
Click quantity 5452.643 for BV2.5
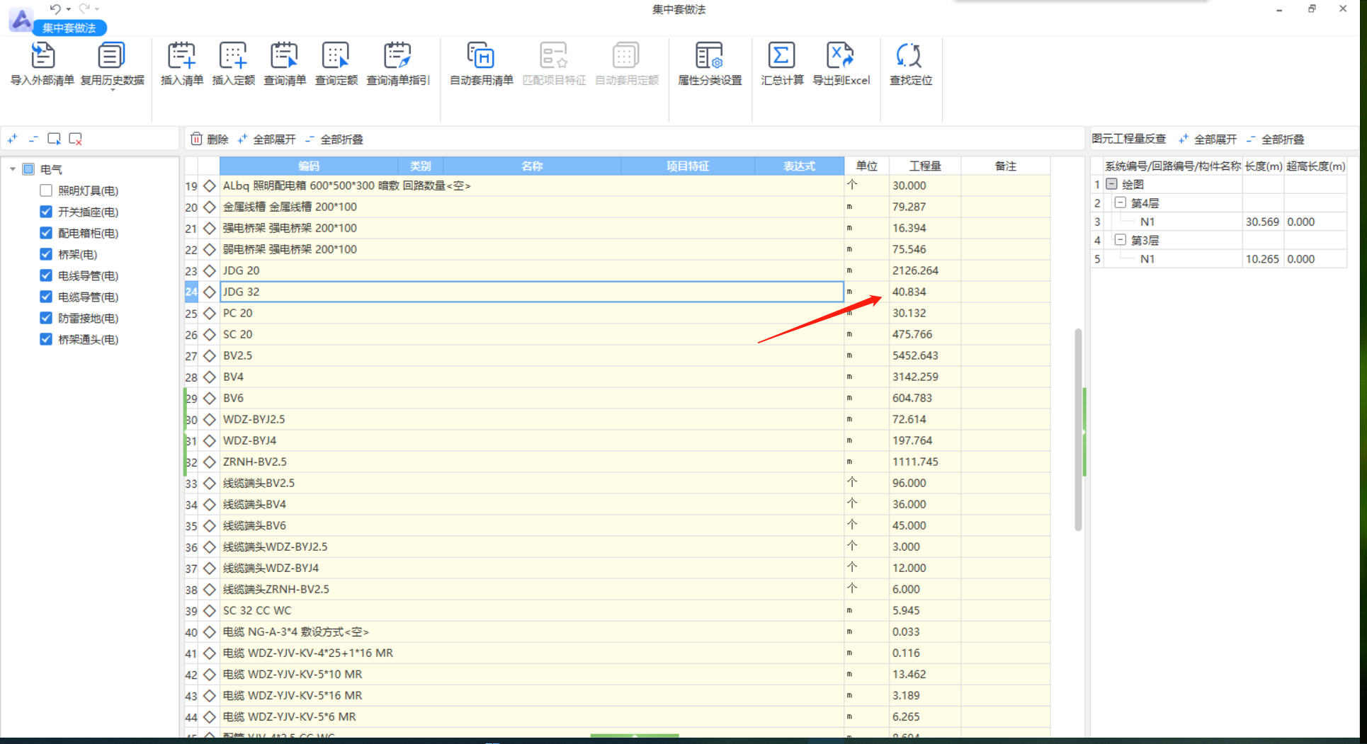[x=915, y=355]
